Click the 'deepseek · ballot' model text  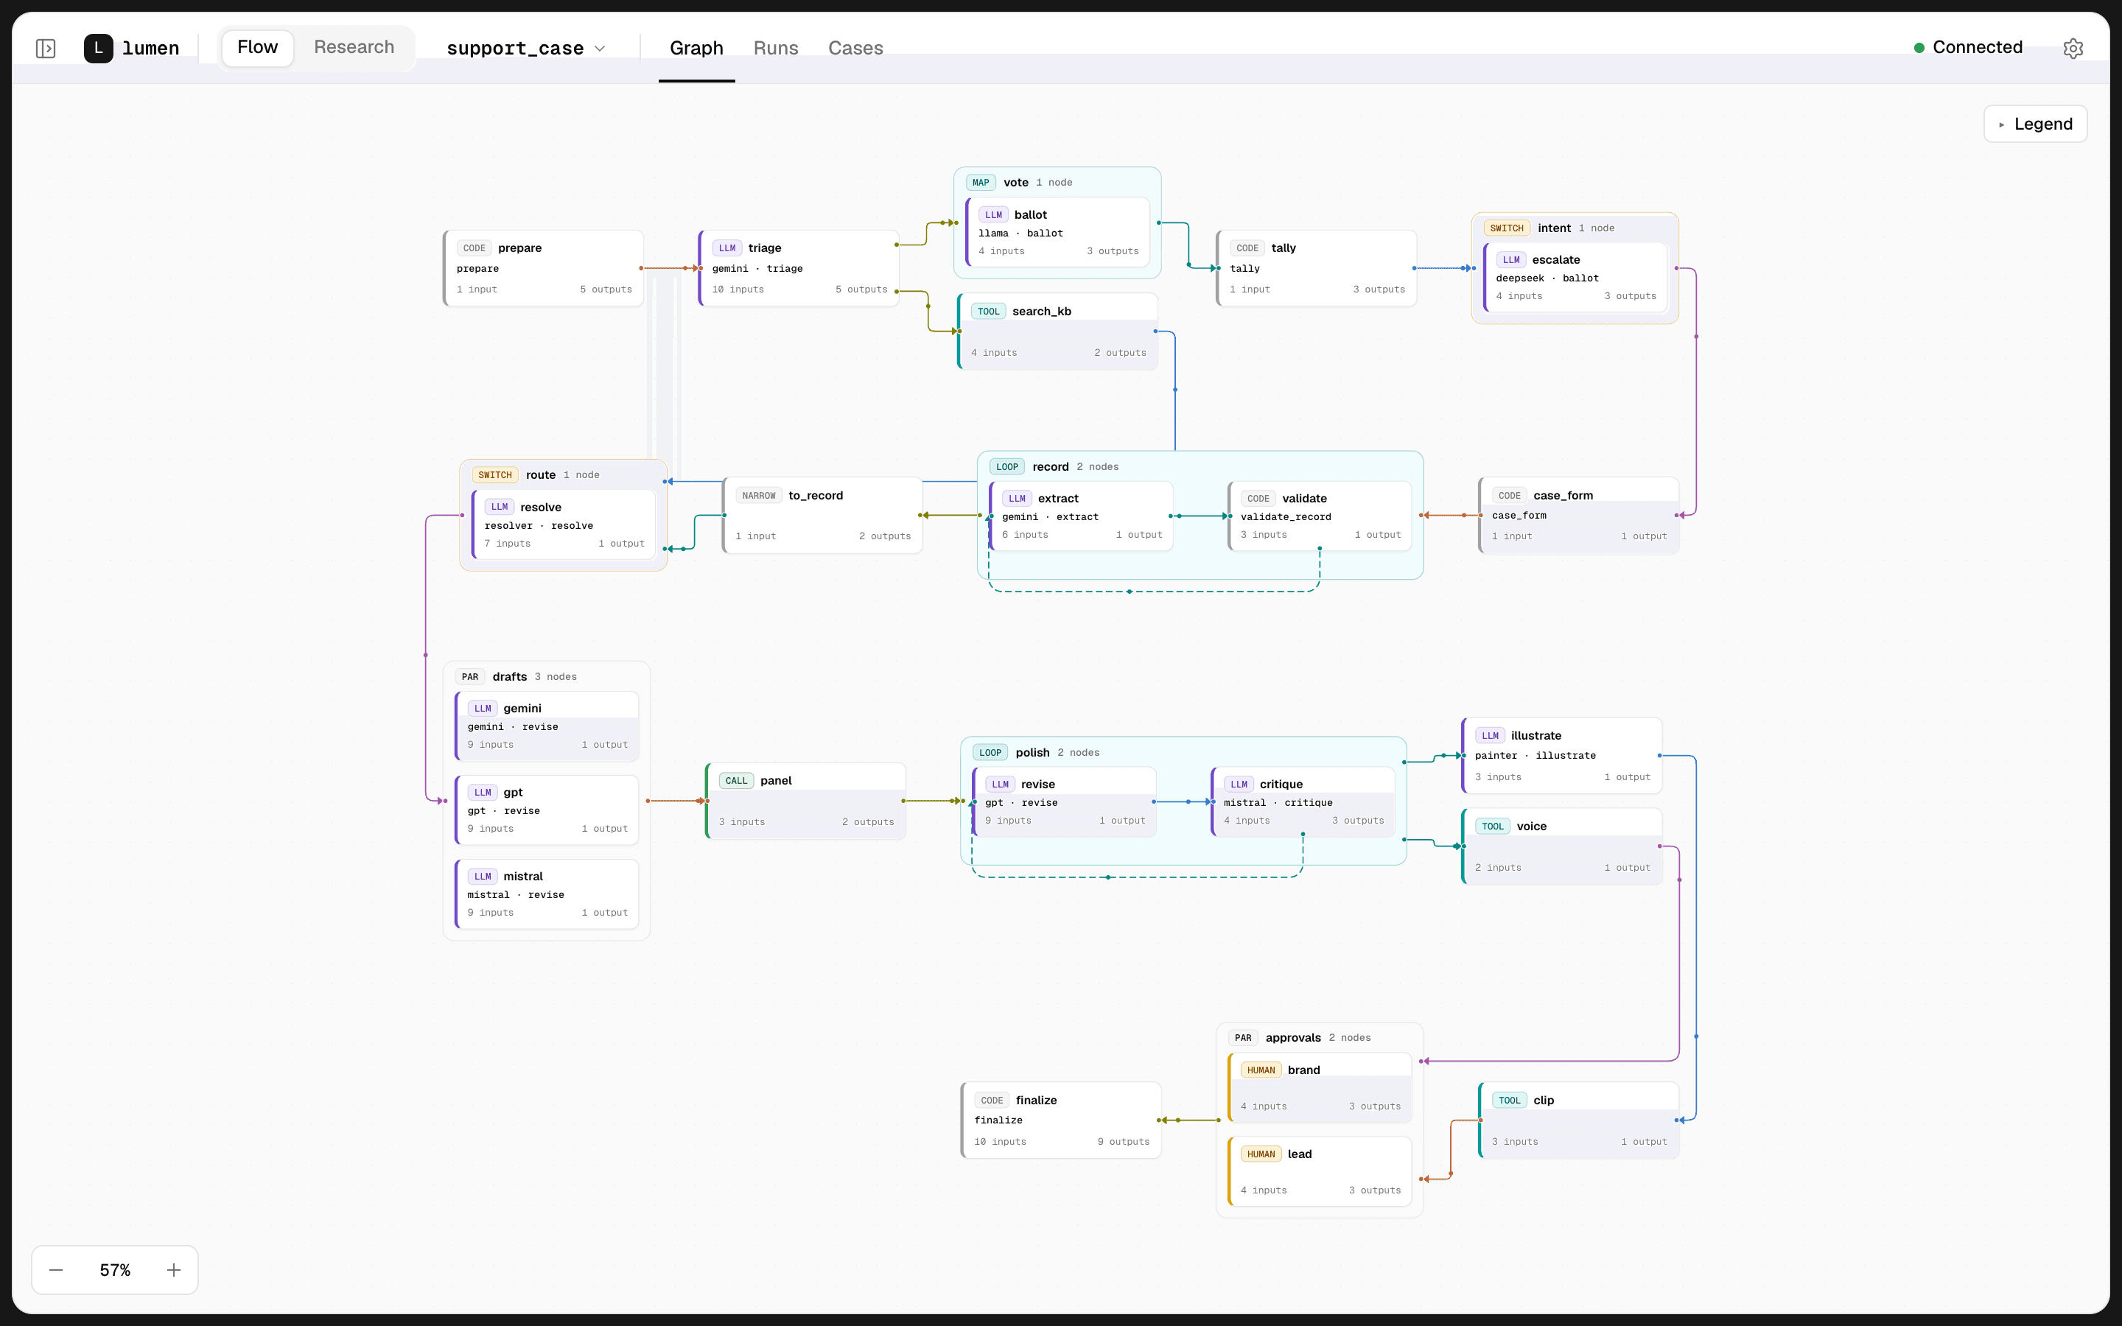click(x=1547, y=278)
